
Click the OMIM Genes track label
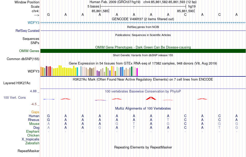(29, 51)
